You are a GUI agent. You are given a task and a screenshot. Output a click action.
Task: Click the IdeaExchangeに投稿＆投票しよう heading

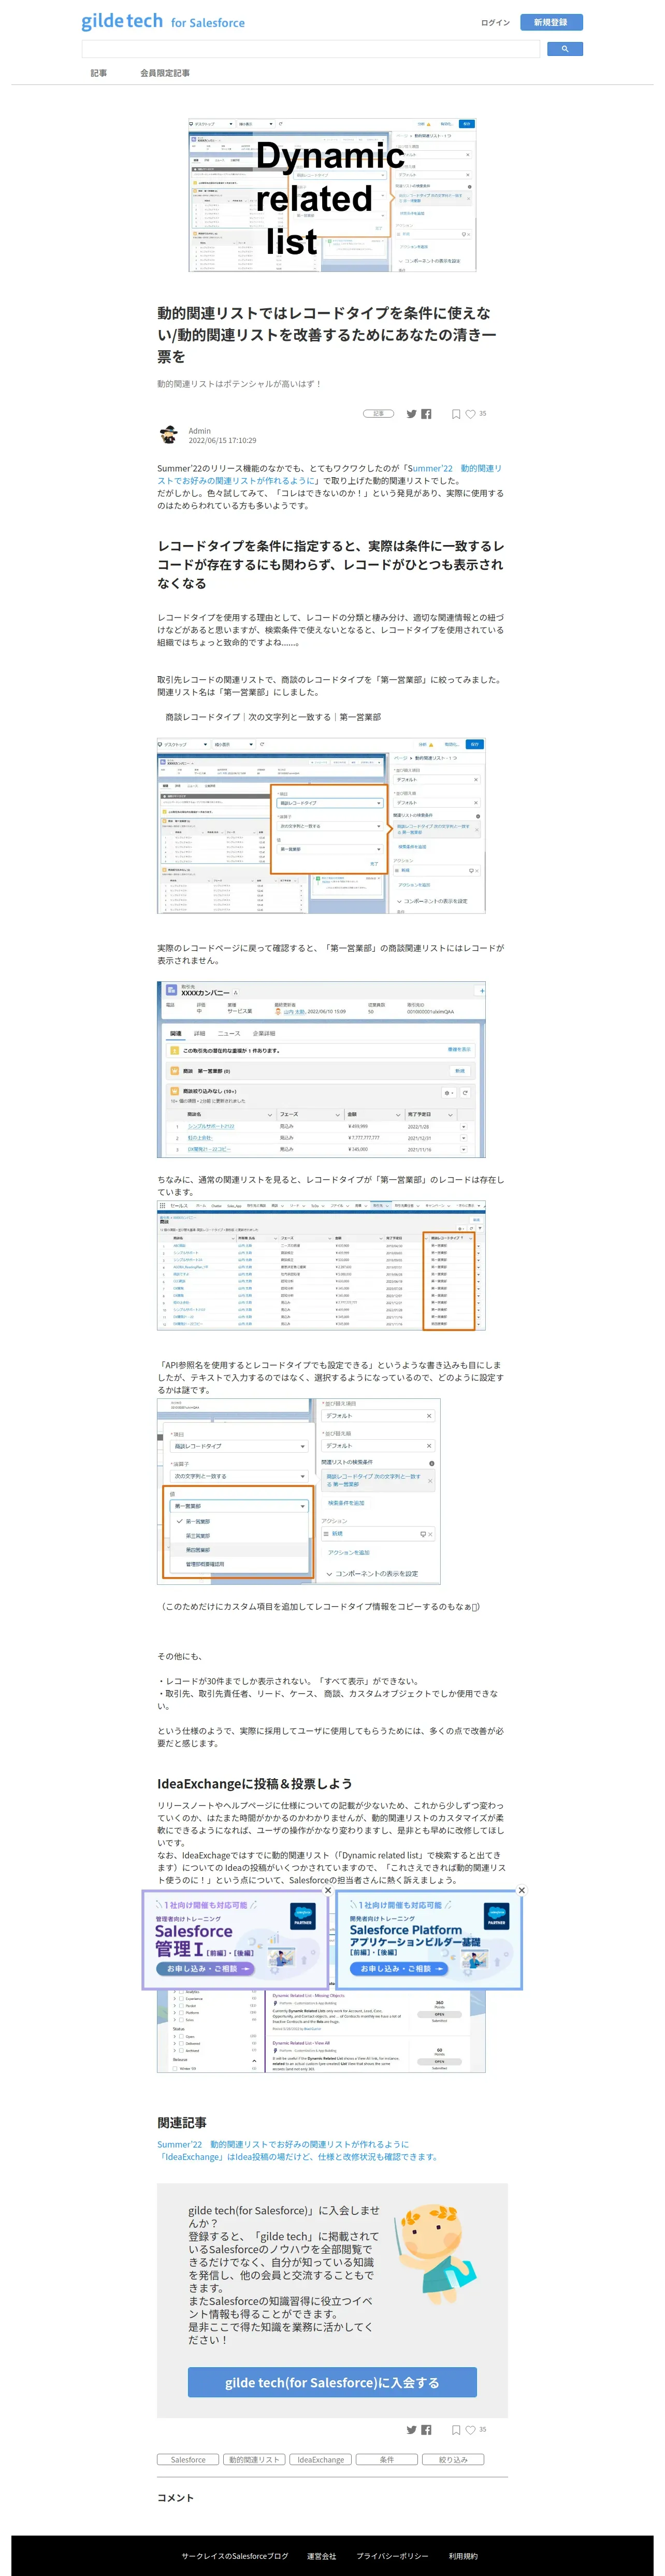coord(254,1783)
